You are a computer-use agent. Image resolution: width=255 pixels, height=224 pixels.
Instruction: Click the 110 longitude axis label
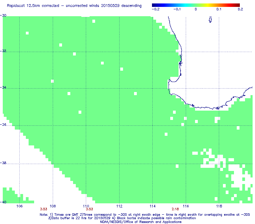86,206
